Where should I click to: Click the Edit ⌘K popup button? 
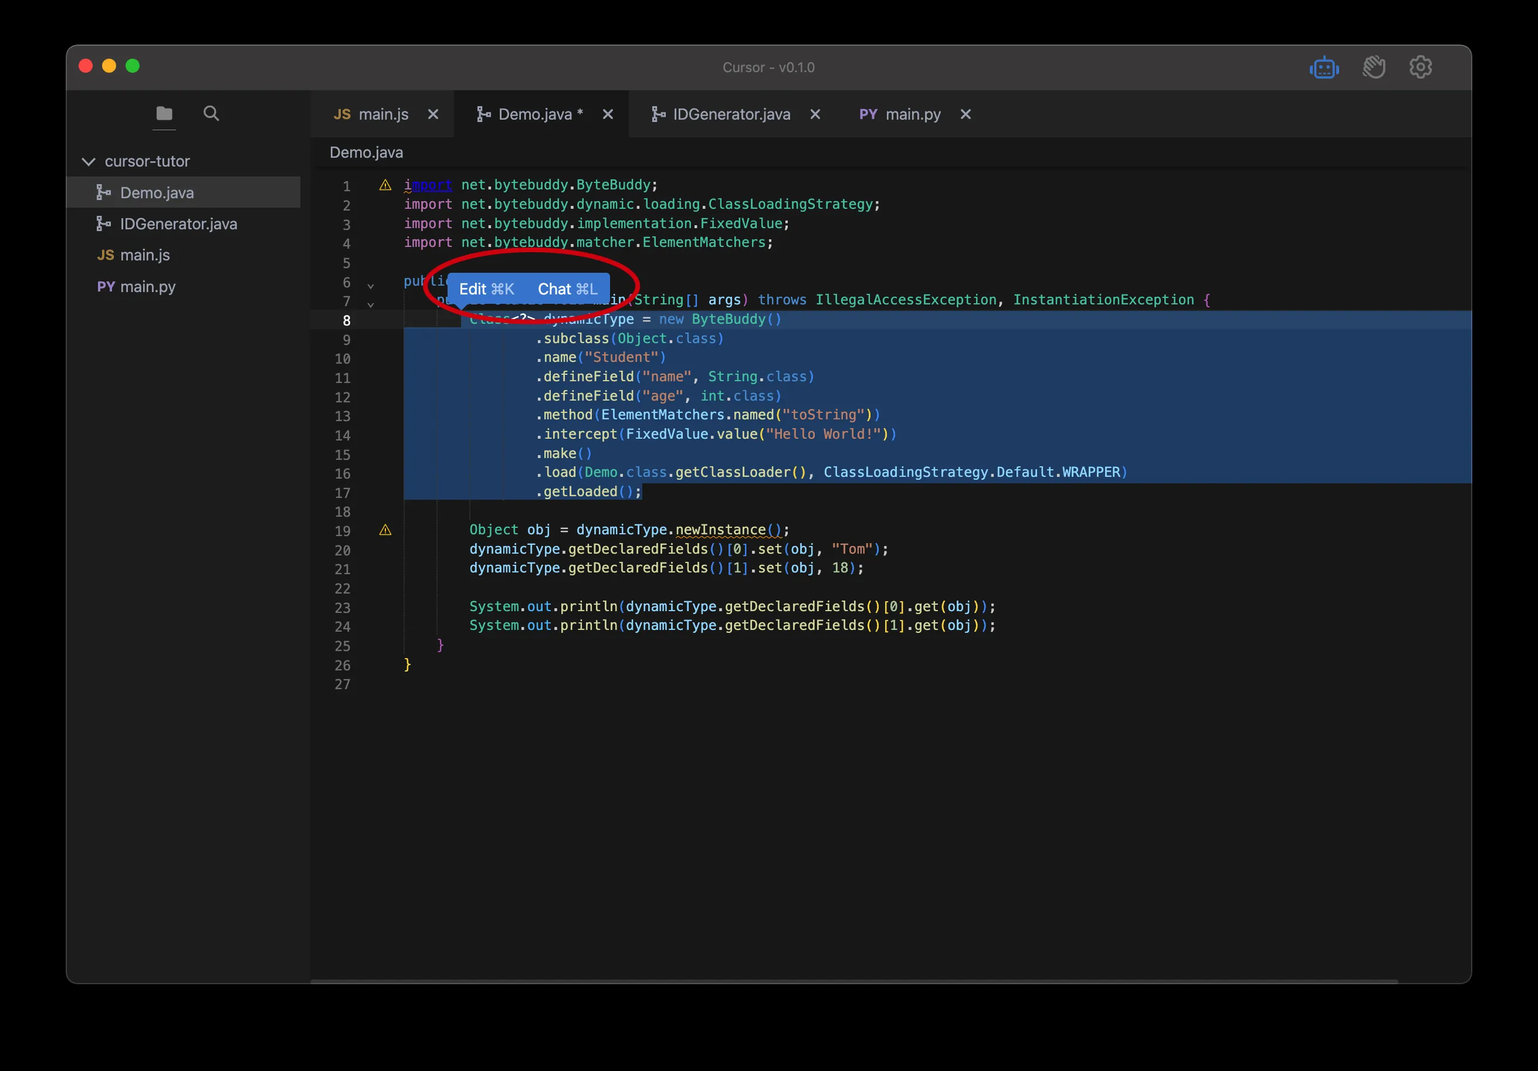486,289
